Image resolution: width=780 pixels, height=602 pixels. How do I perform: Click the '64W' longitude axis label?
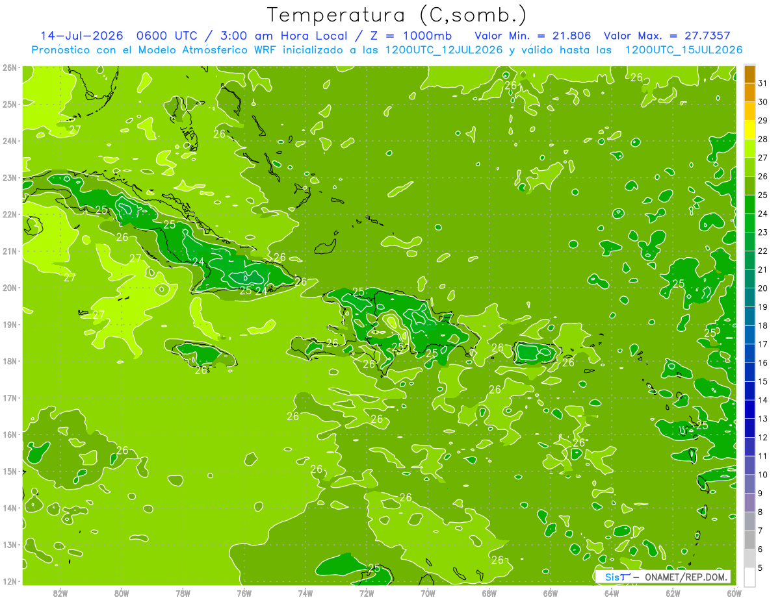pyautogui.click(x=611, y=593)
